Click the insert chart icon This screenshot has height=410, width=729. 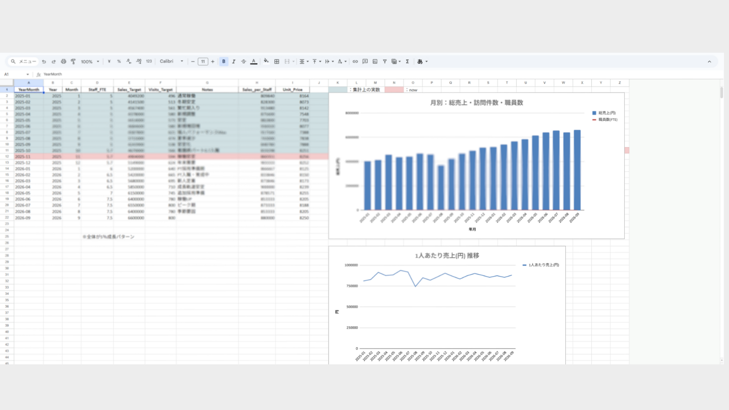tap(375, 61)
